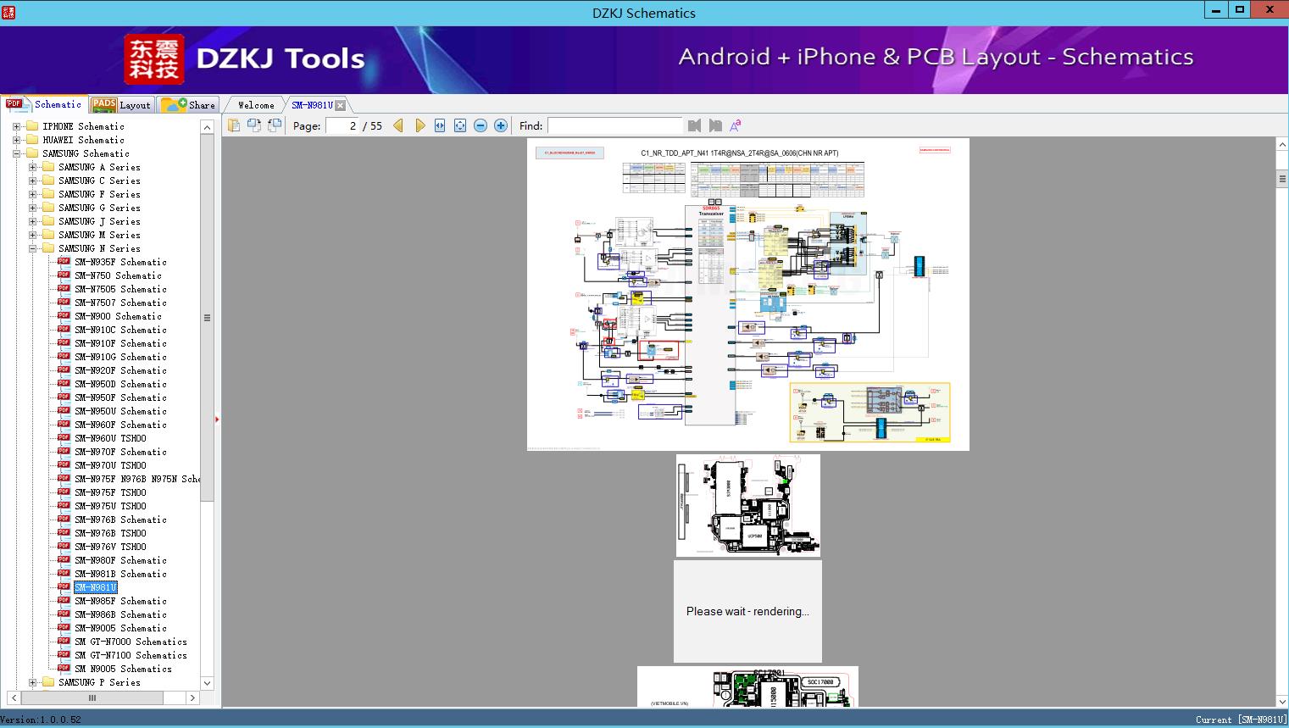Open SM-N970U TSHOO
This screenshot has width=1289, height=728.
point(110,465)
